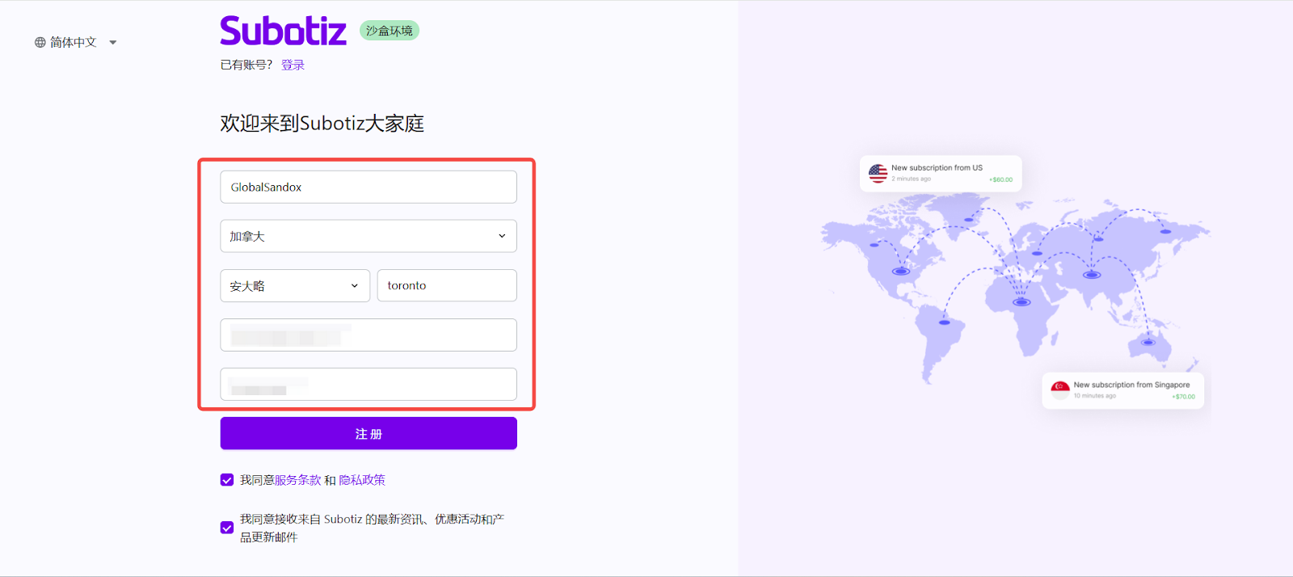Open the New subscription from Singapore card
The width and height of the screenshot is (1293, 577).
point(1123,390)
